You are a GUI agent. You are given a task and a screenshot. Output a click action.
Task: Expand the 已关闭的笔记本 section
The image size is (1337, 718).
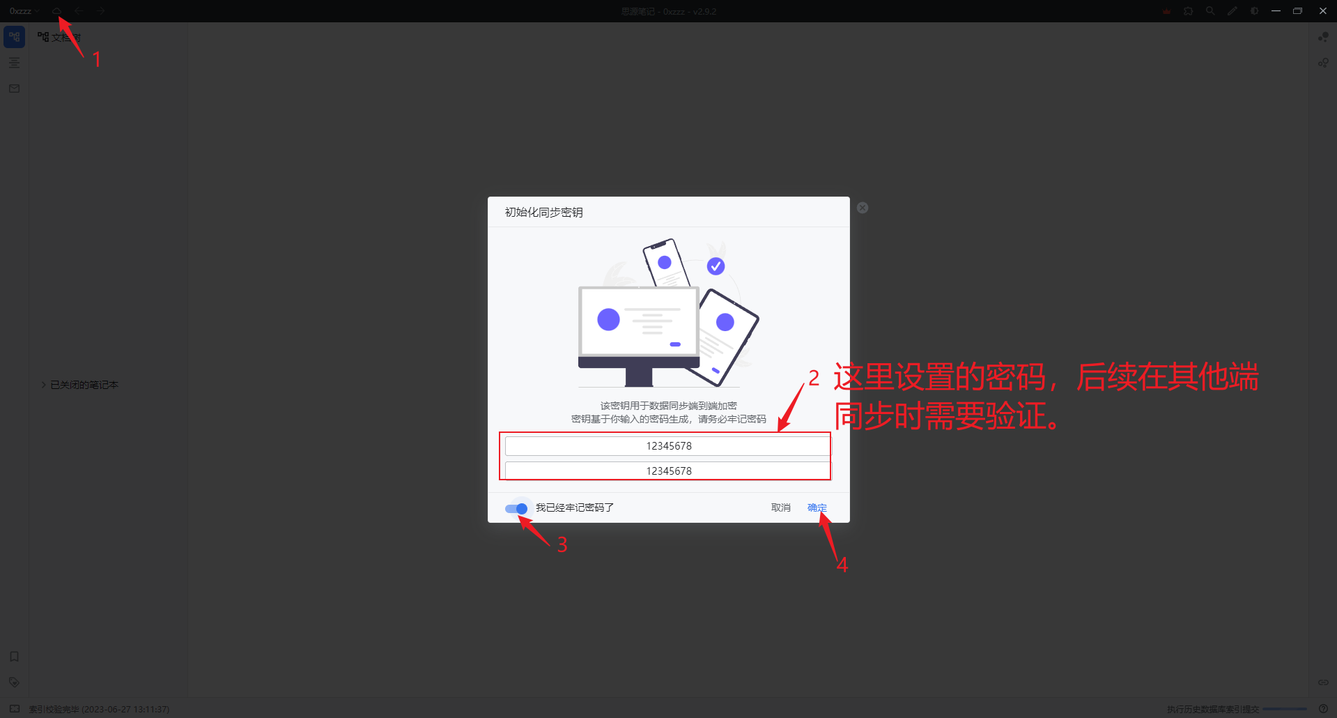pos(79,385)
